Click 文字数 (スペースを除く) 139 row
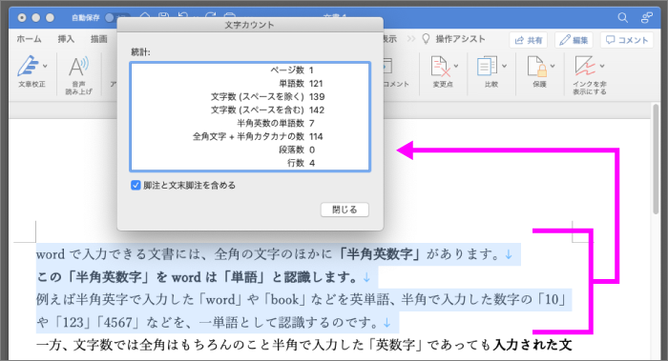Image resolution: width=668 pixels, height=361 pixels. click(x=250, y=96)
